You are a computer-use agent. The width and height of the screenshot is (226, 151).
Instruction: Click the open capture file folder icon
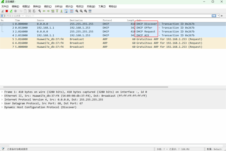(x=21, y=11)
